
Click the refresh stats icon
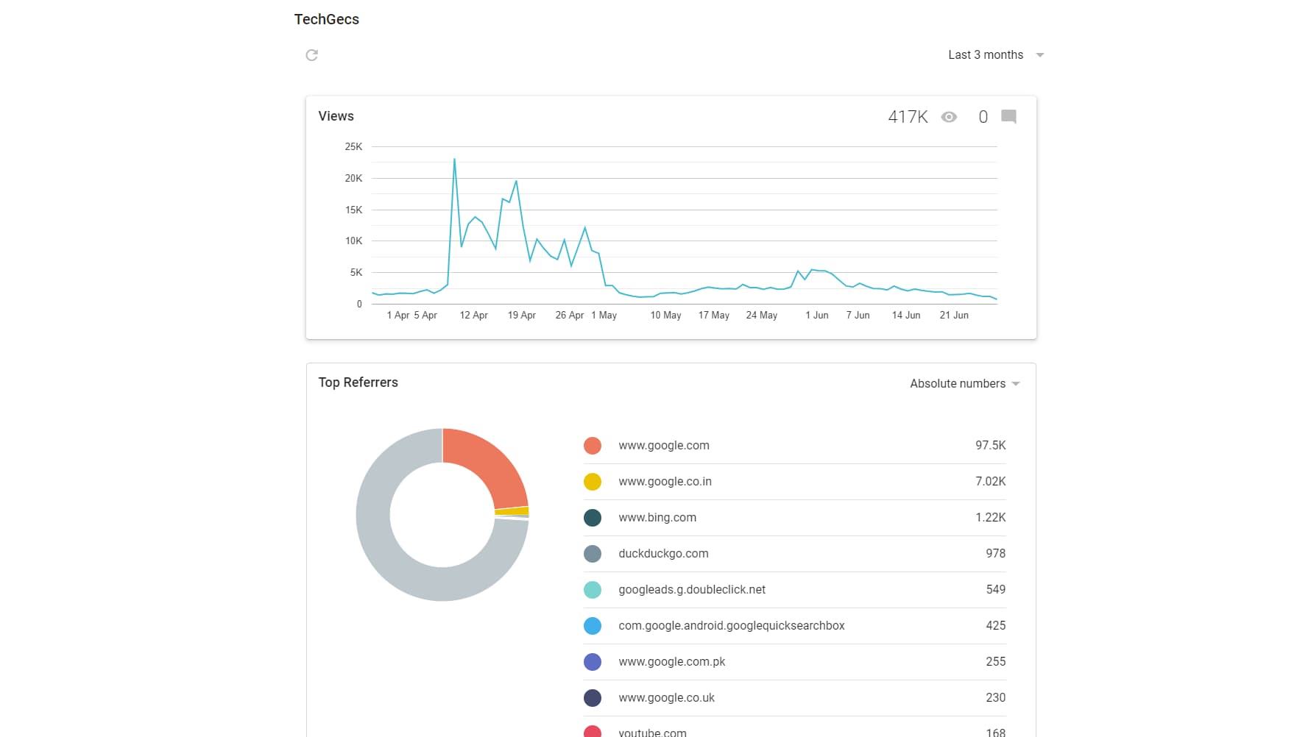tap(312, 55)
